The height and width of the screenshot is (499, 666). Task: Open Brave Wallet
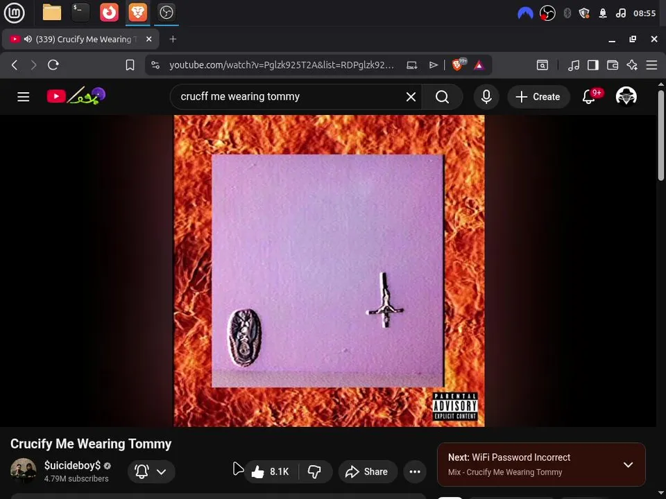613,65
